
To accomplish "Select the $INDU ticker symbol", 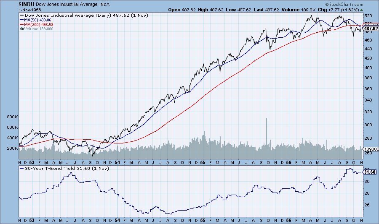I will (27, 4).
